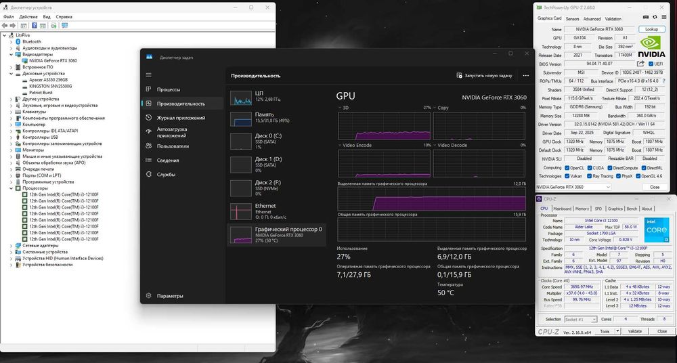
Task: Open Автозагрузка приложений in the sidebar
Action: 181,132
